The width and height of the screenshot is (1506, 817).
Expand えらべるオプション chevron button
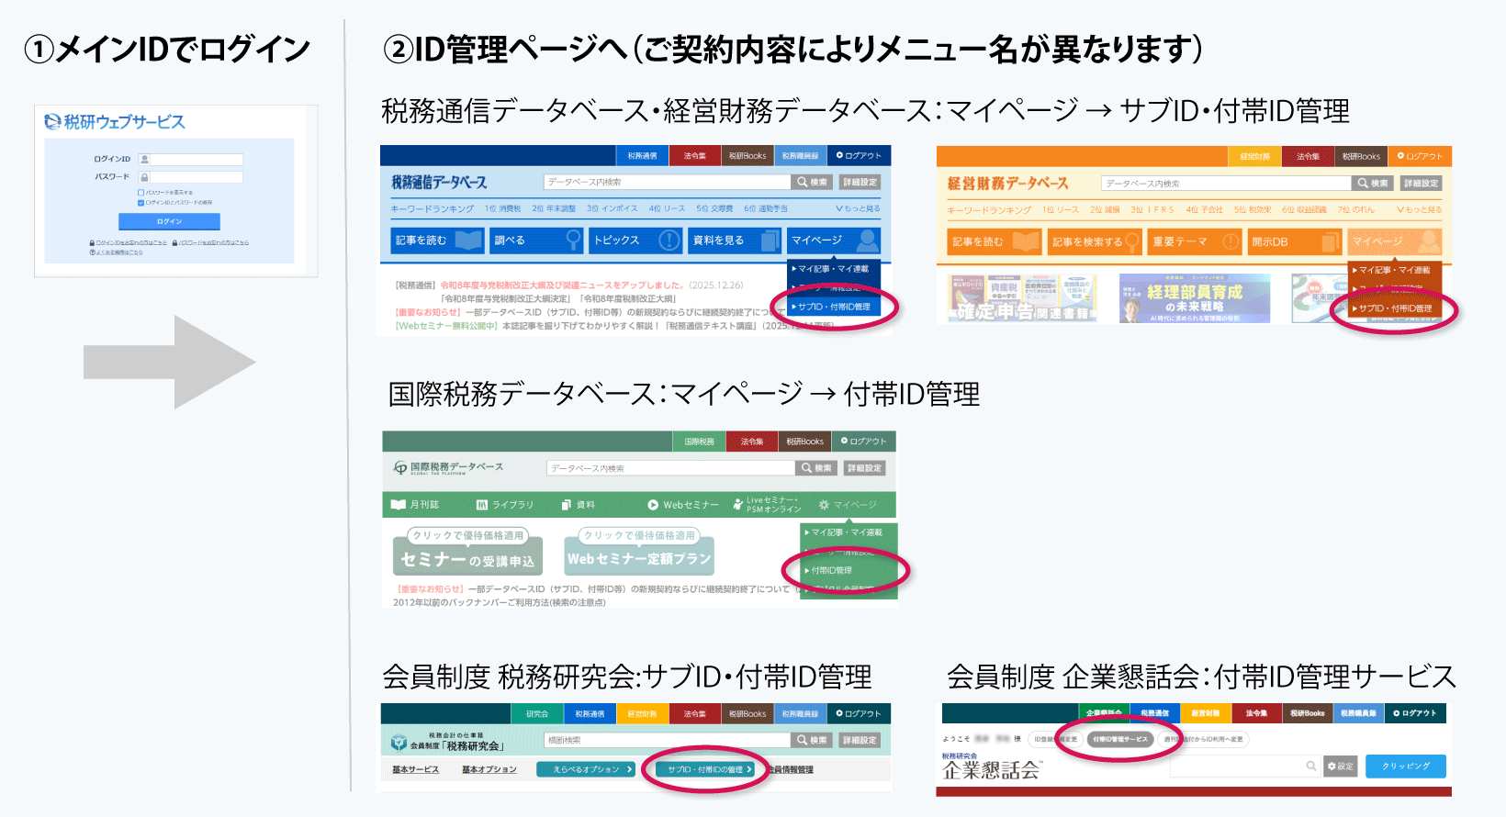[x=586, y=769]
